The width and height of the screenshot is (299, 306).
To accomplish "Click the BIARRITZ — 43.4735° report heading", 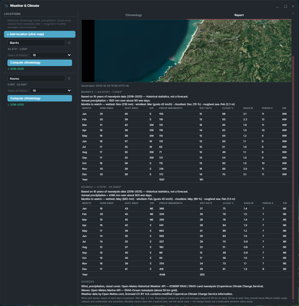I will tap(101, 92).
